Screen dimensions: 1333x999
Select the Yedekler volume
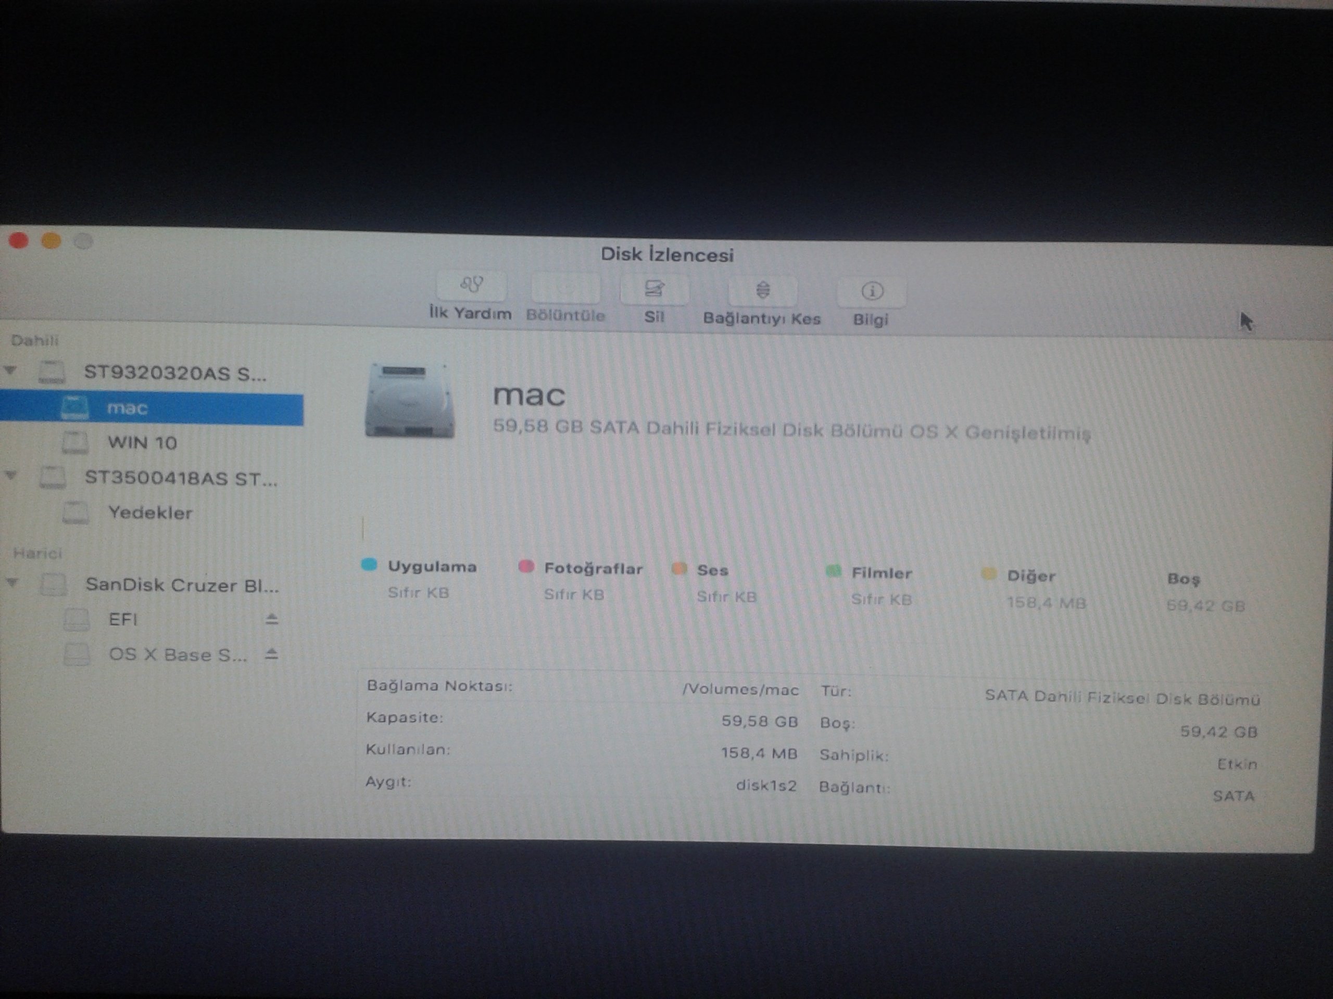150,513
